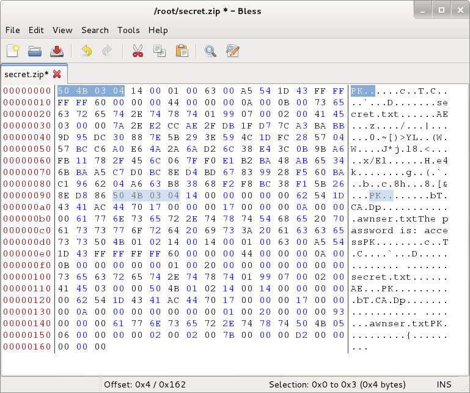Click the greyed redo arrow
Image resolution: width=470 pixels, height=393 pixels.
(107, 50)
